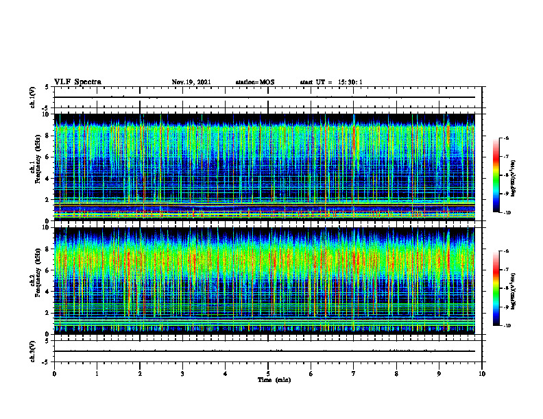Click the "VLF Spectra" plot title

pos(77,82)
